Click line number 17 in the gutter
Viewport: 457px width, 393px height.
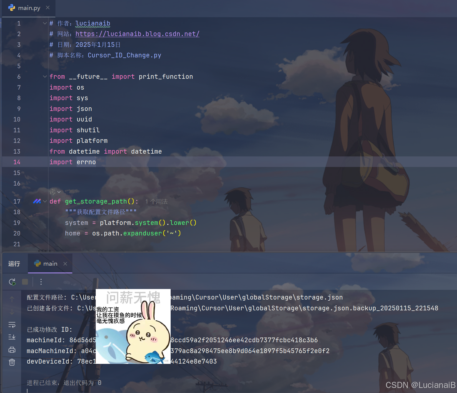[17, 201]
